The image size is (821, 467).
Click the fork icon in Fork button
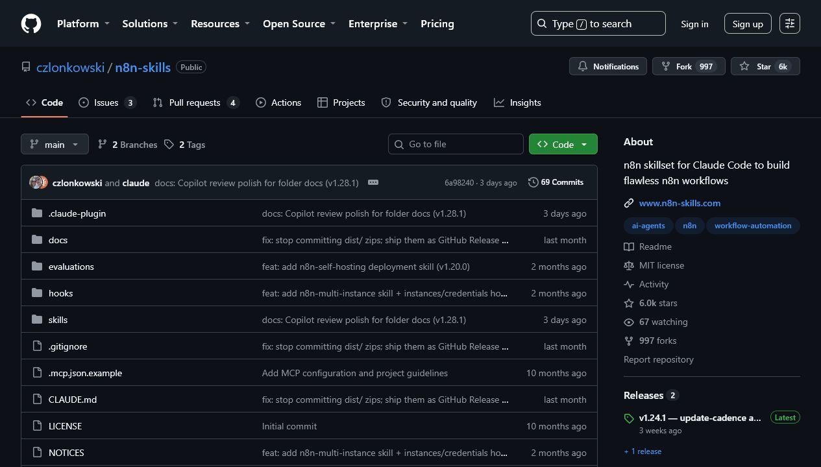point(666,67)
